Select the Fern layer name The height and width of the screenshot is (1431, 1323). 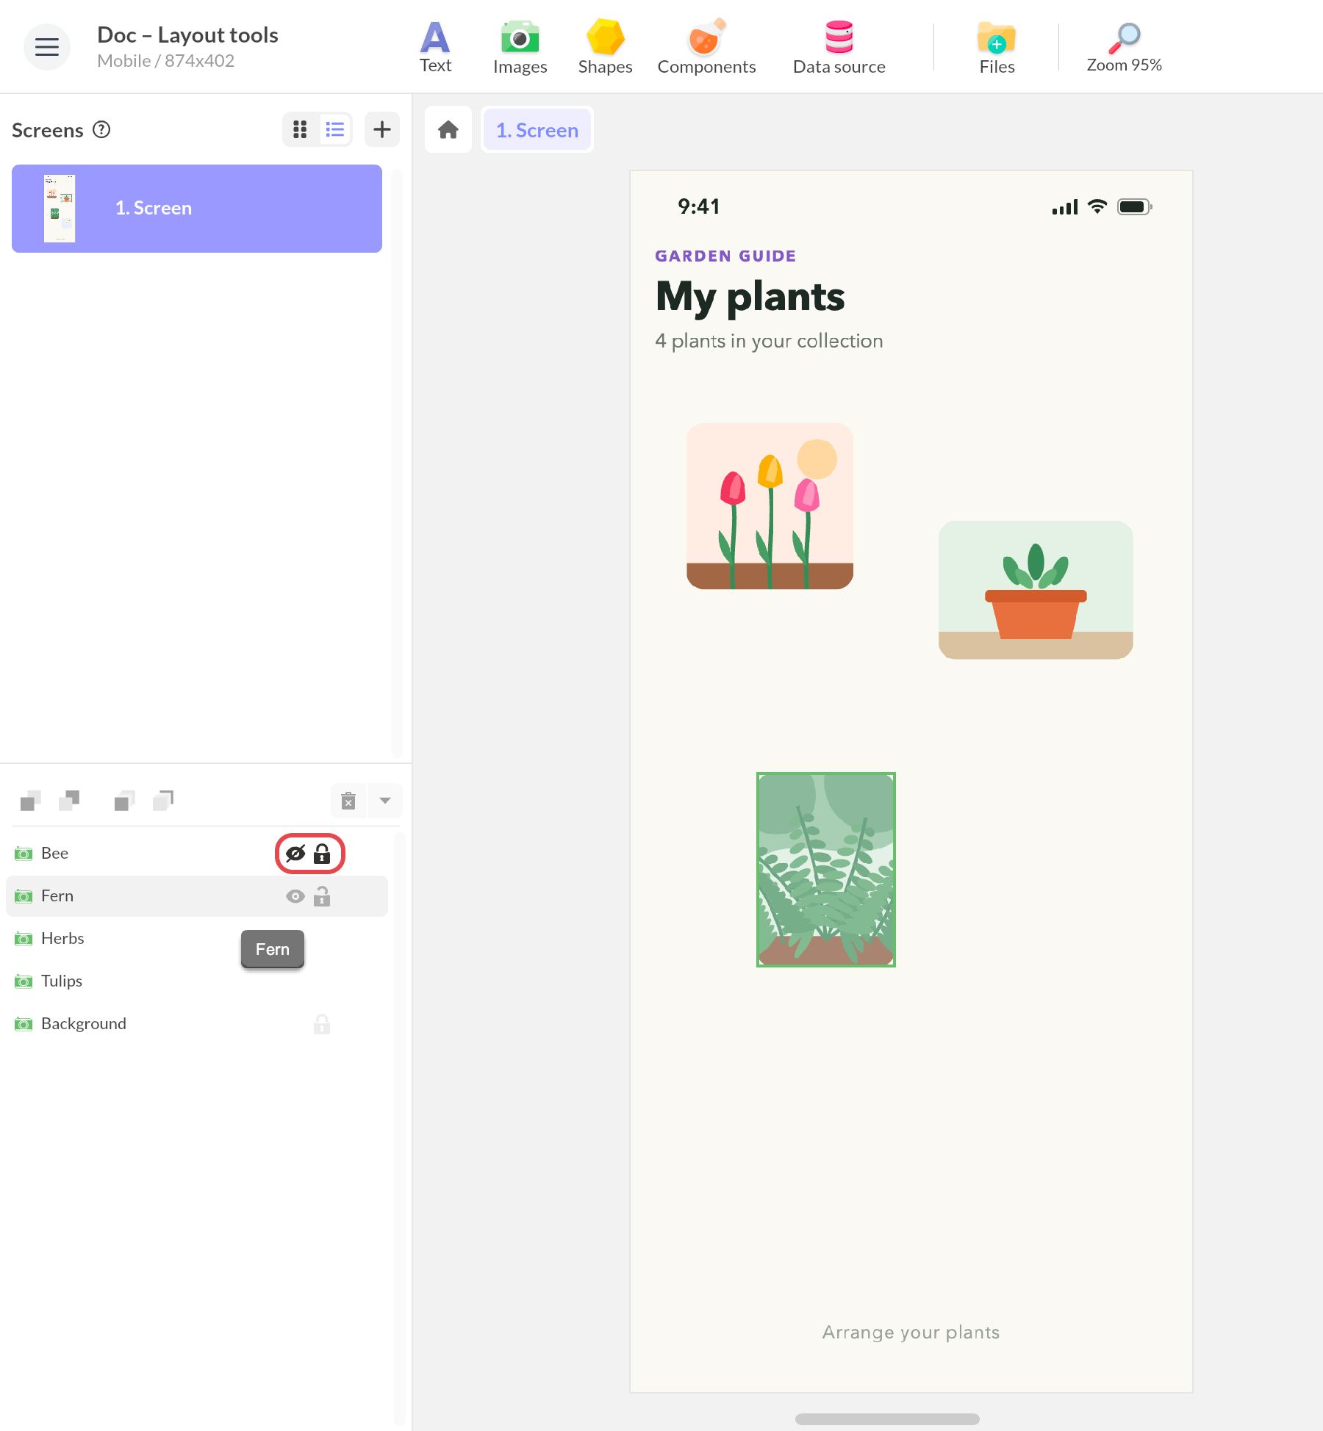pos(57,896)
